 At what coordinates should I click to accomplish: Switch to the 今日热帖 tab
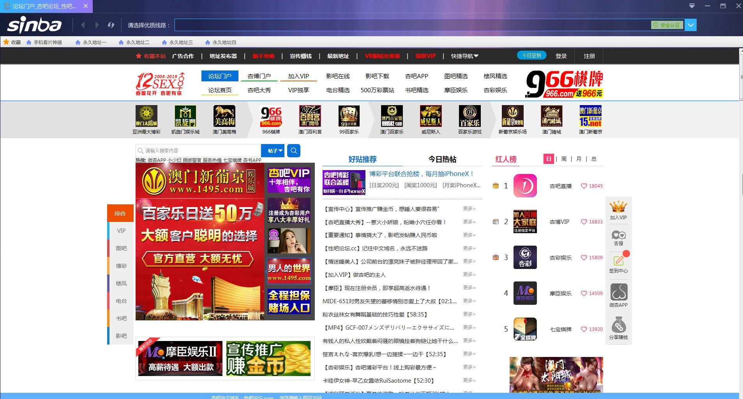442,159
